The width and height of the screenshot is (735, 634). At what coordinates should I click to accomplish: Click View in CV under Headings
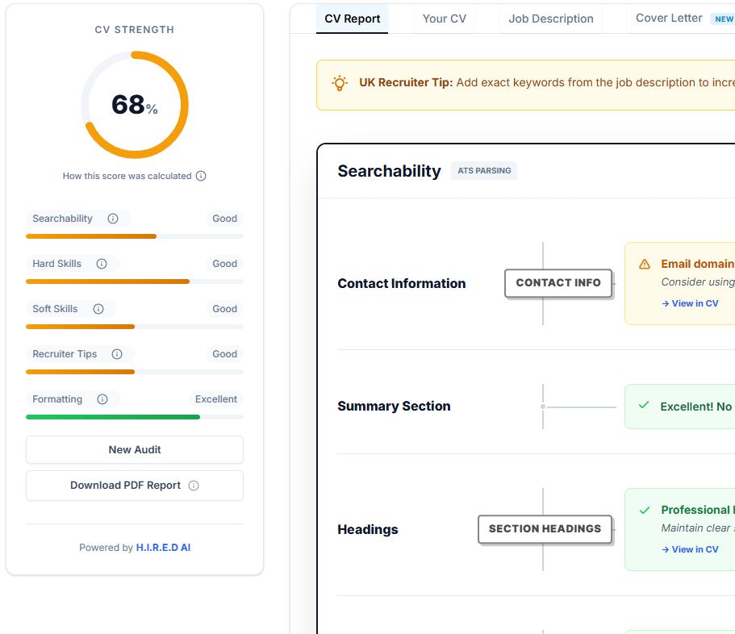tap(690, 549)
